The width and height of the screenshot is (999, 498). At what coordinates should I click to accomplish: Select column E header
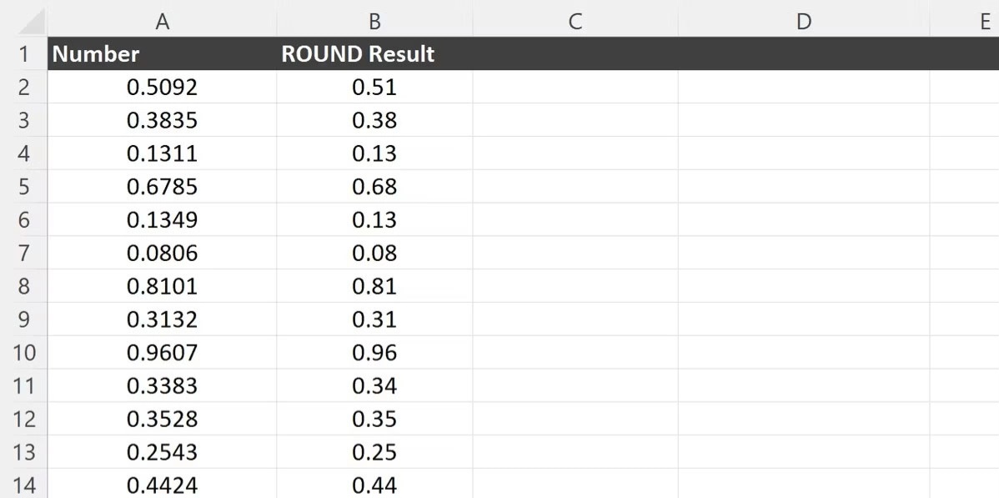[x=965, y=22]
